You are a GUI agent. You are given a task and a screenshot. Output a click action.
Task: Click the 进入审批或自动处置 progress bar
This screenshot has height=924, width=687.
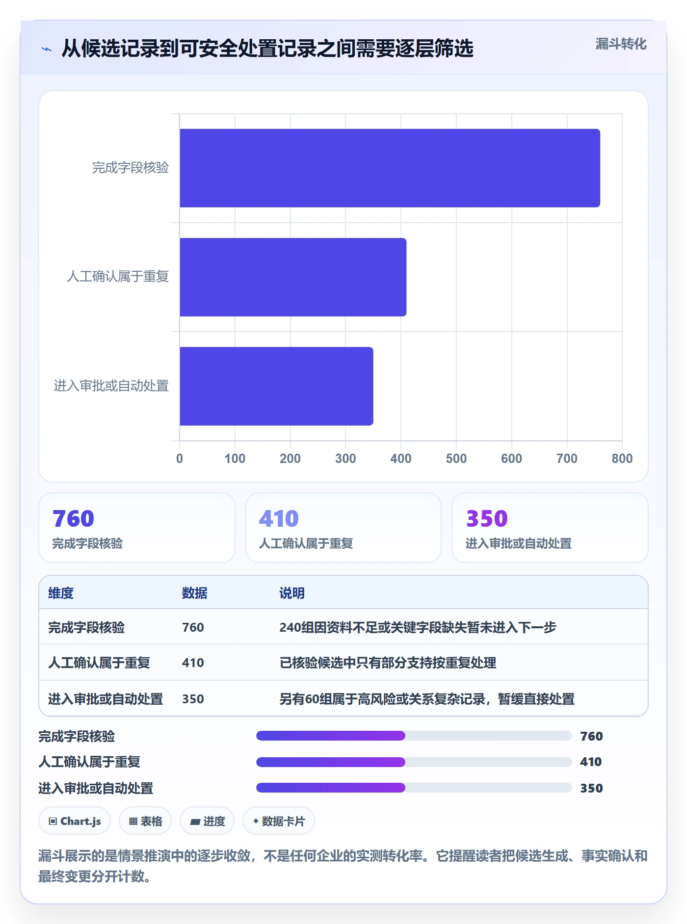tap(414, 788)
